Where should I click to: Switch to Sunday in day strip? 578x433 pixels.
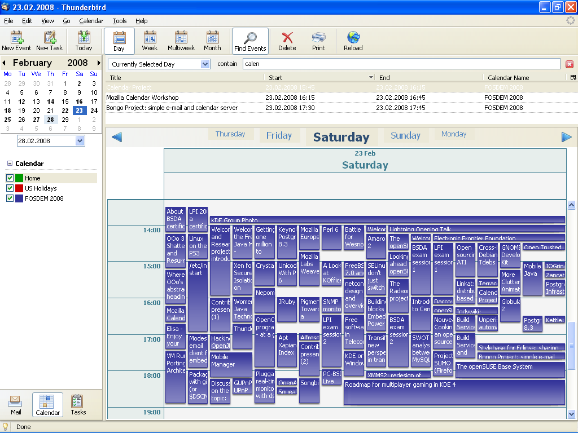tap(405, 135)
